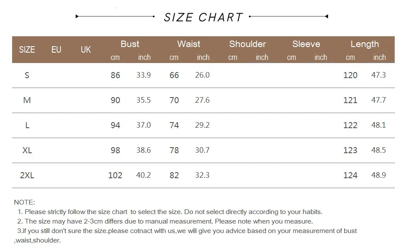Select bust value 102 for size 2XL
Image resolution: width=412 pixels, height=249 pixels.
point(115,175)
